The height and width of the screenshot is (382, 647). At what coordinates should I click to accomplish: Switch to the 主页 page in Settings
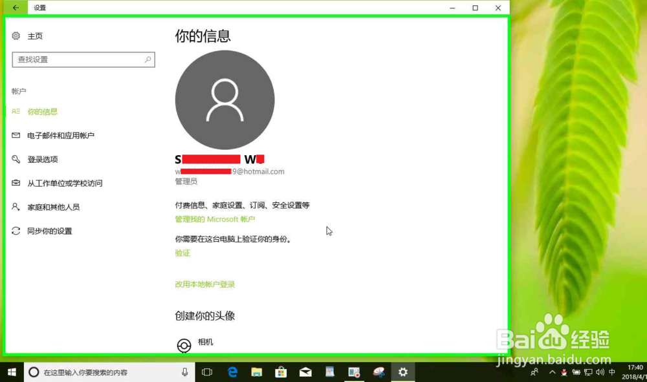point(34,36)
